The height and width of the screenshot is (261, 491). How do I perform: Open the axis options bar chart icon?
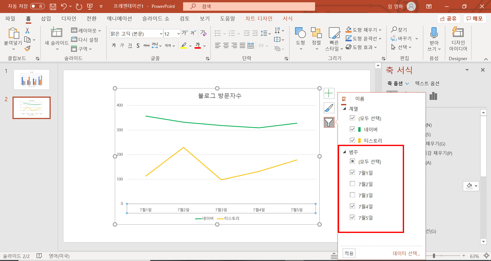click(433, 96)
